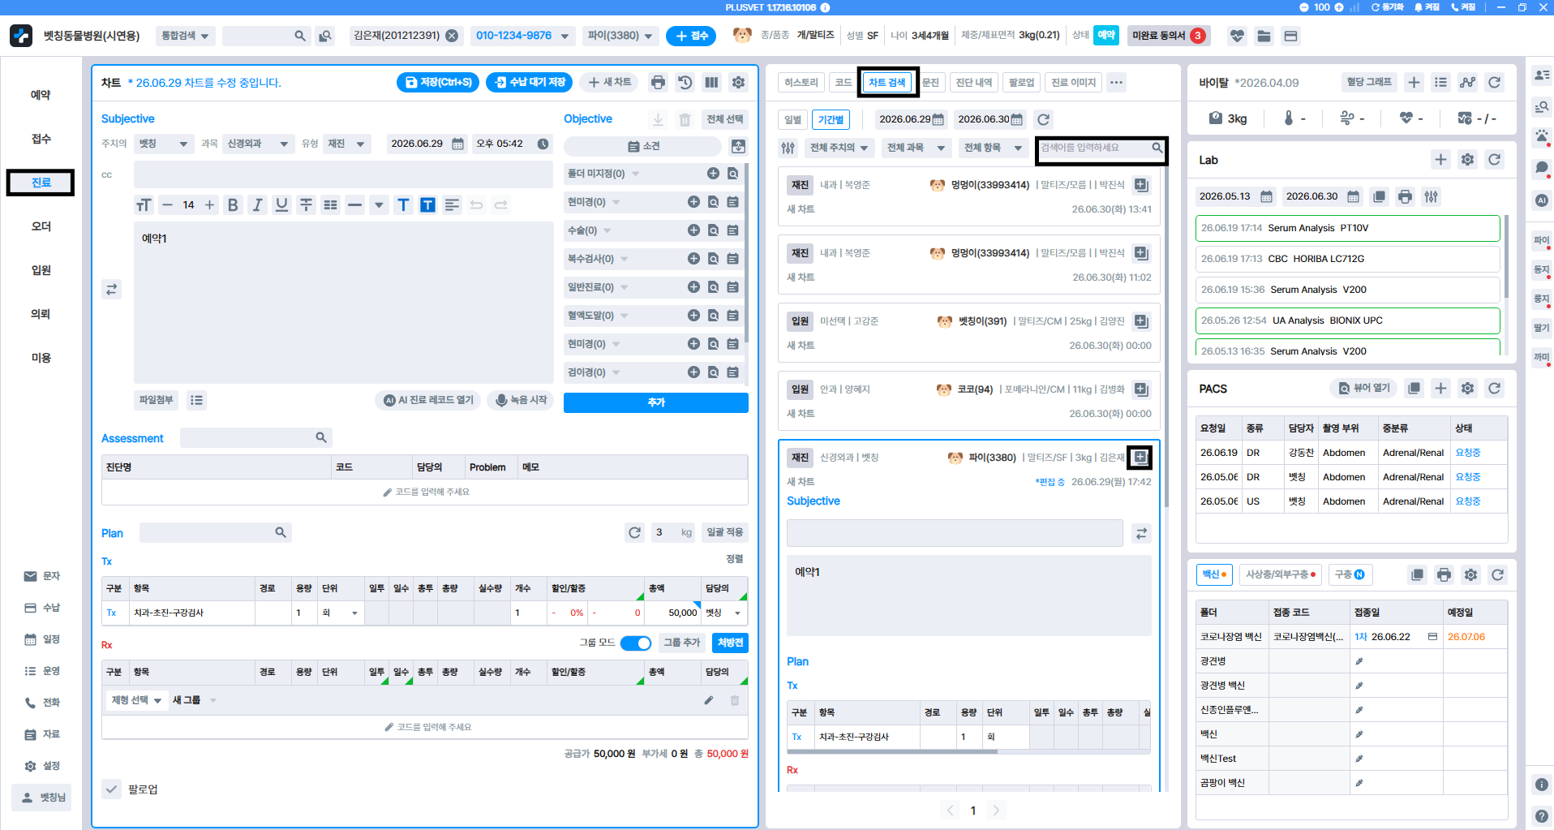Click the horizontal scrollbar under the chart preview Tx table
1554x830 pixels.
892,751
